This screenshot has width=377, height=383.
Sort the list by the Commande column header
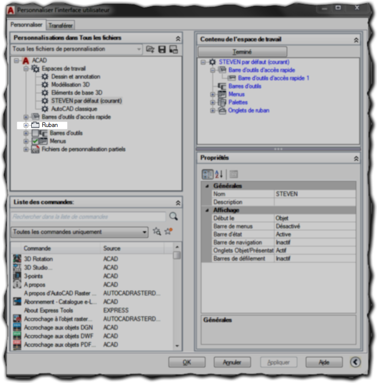pos(61,248)
